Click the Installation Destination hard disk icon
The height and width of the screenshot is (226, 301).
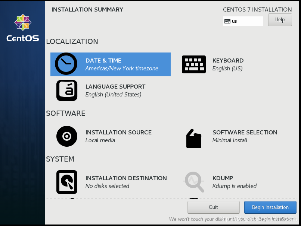click(x=67, y=182)
